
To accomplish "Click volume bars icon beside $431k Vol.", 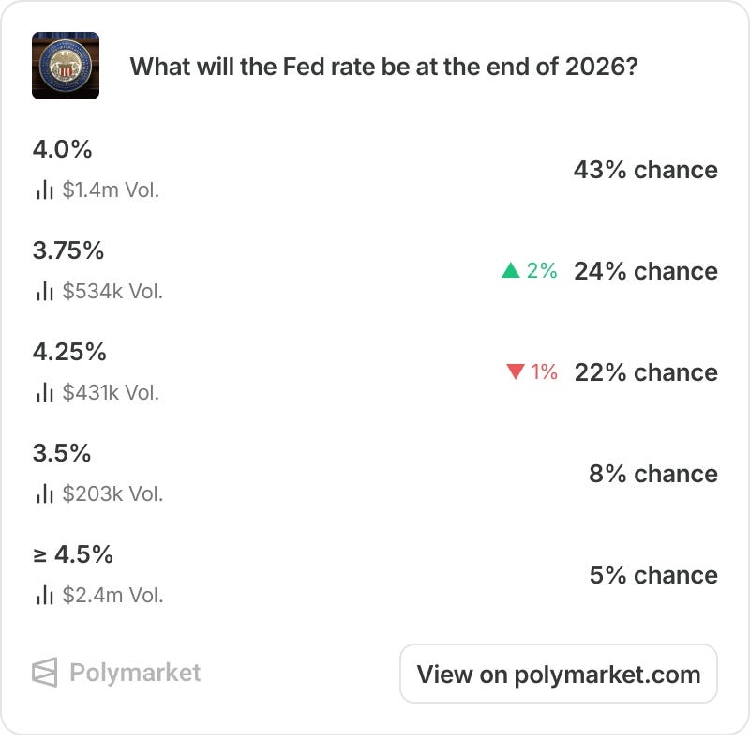I will pyautogui.click(x=44, y=392).
